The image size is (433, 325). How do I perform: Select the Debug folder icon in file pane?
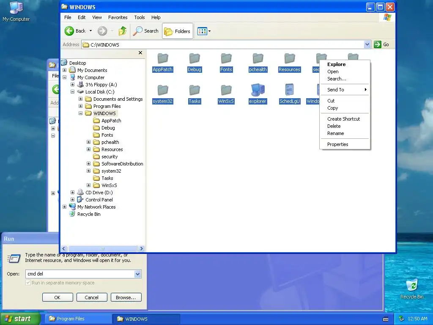point(195,58)
